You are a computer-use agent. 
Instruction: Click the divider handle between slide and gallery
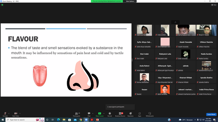pos(132,60)
